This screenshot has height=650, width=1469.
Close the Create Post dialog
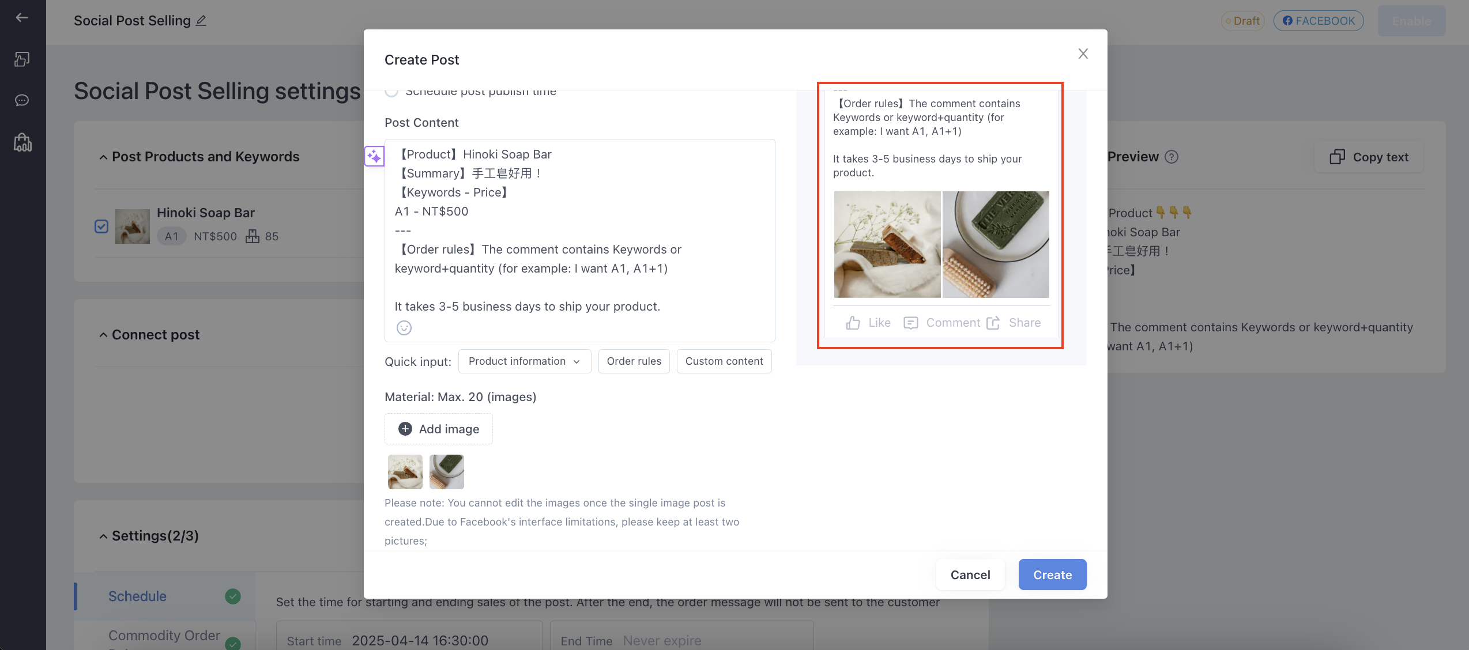1083,54
